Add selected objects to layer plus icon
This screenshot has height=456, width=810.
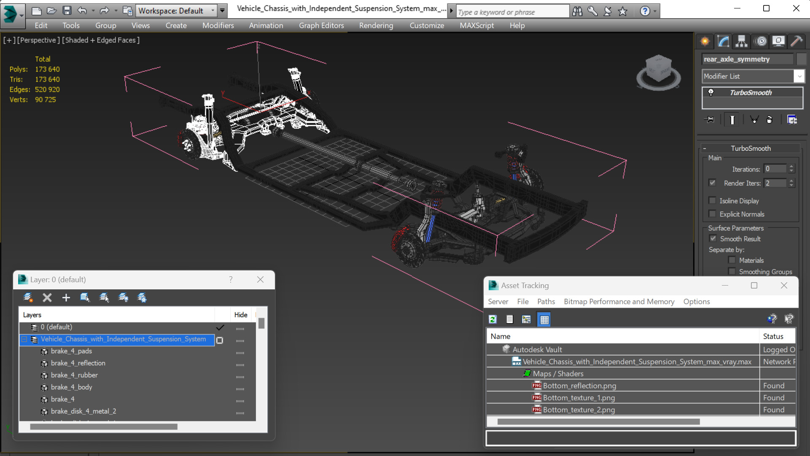click(66, 297)
